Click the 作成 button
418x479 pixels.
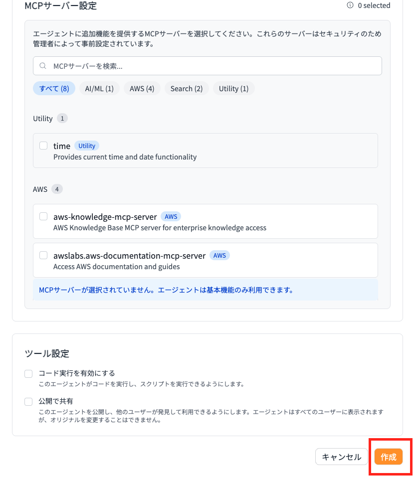[389, 456]
